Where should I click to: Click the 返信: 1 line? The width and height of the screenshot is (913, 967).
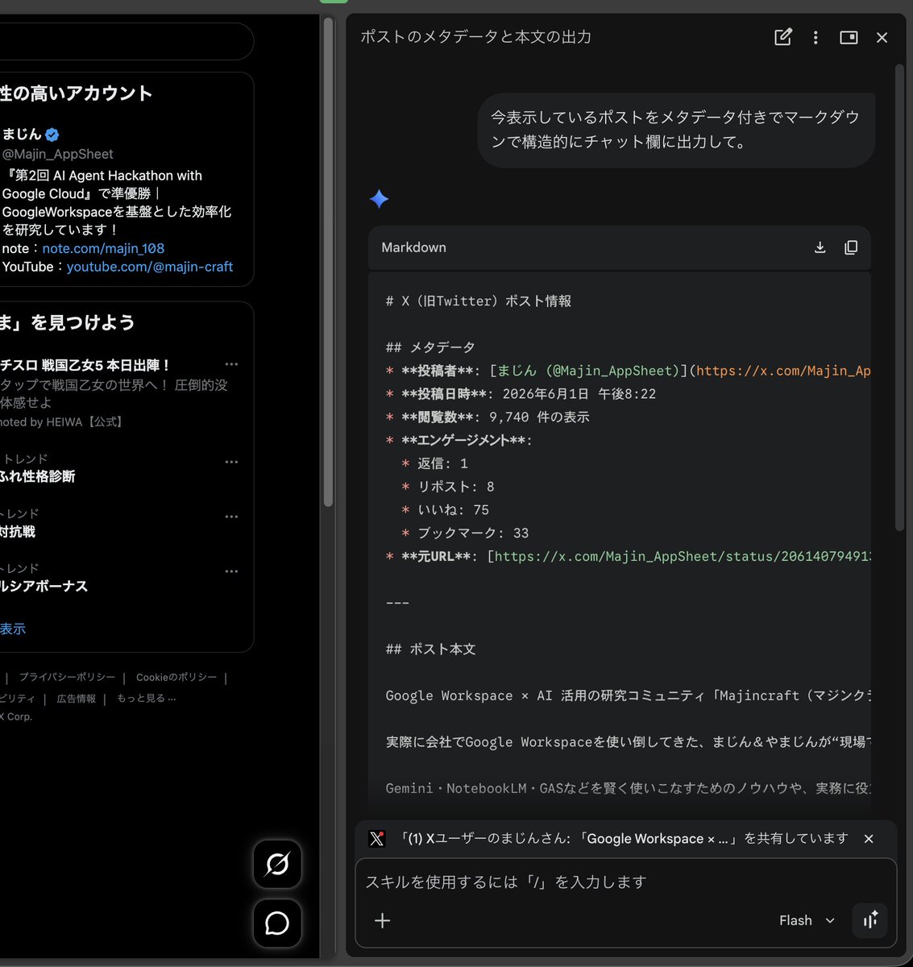pos(434,463)
